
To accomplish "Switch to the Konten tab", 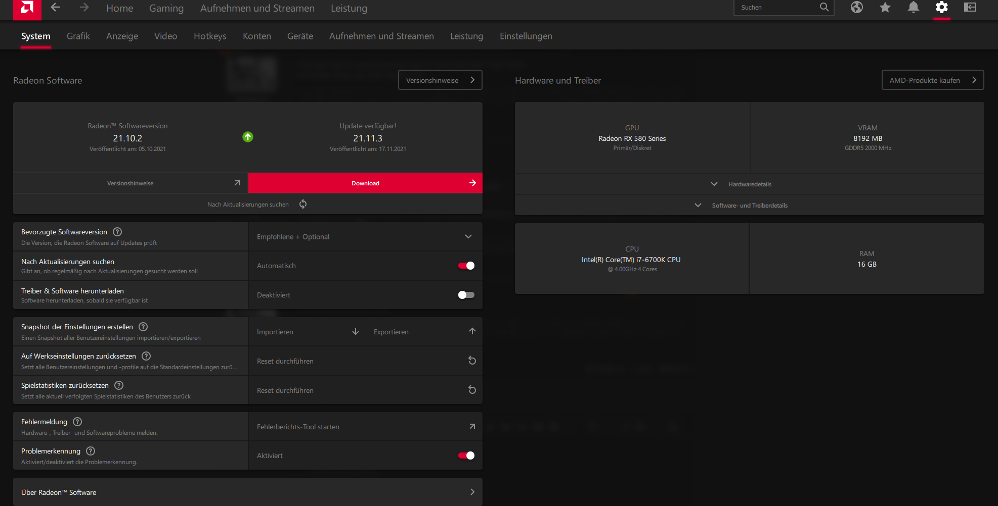I will pyautogui.click(x=257, y=36).
